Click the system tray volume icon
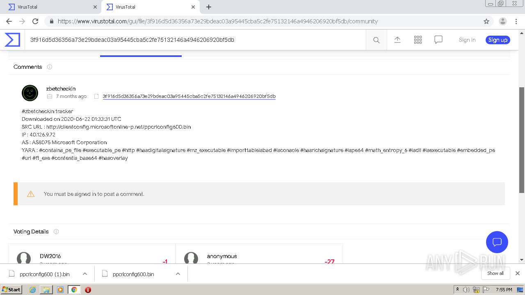Image resolution: width=525 pixels, height=295 pixels. 466,290
